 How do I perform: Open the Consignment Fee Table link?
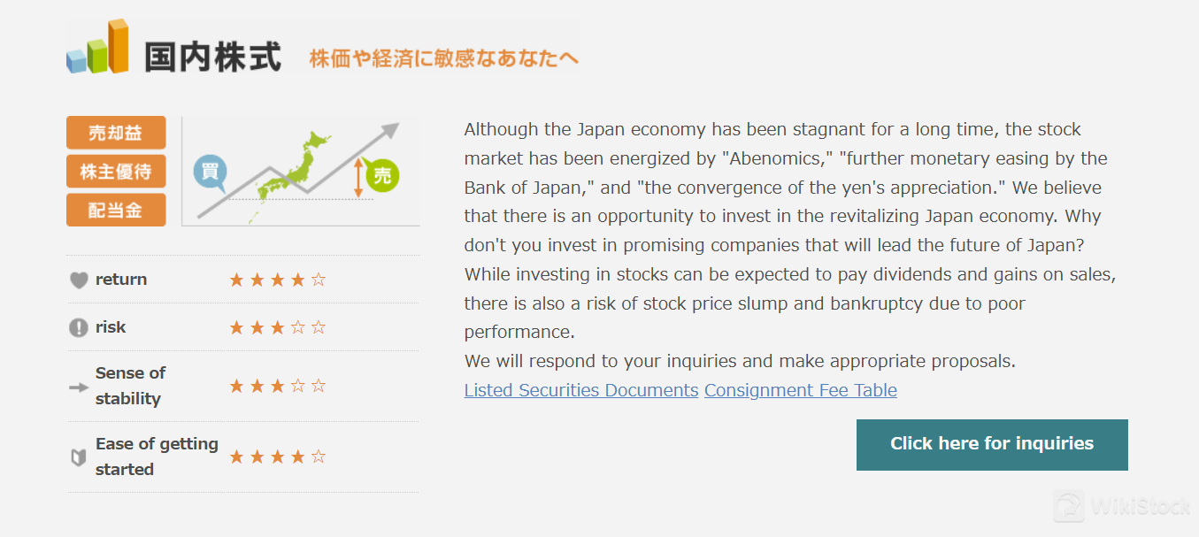(x=800, y=390)
